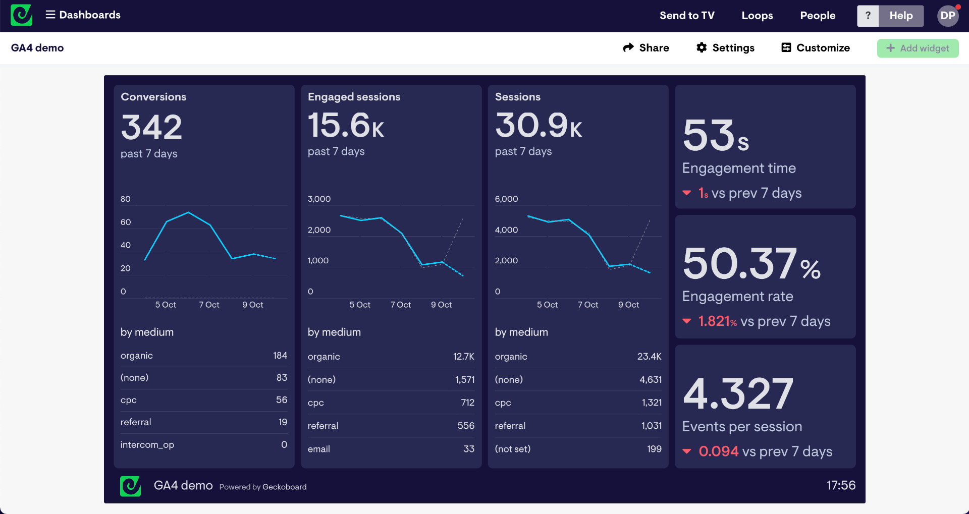Expand the Dashboards navigation list
Image resolution: width=969 pixels, height=514 pixels.
pos(90,15)
